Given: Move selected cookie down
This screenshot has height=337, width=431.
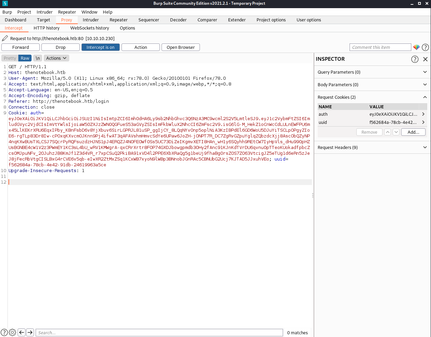Looking at the screenshot, I should (396, 132).
